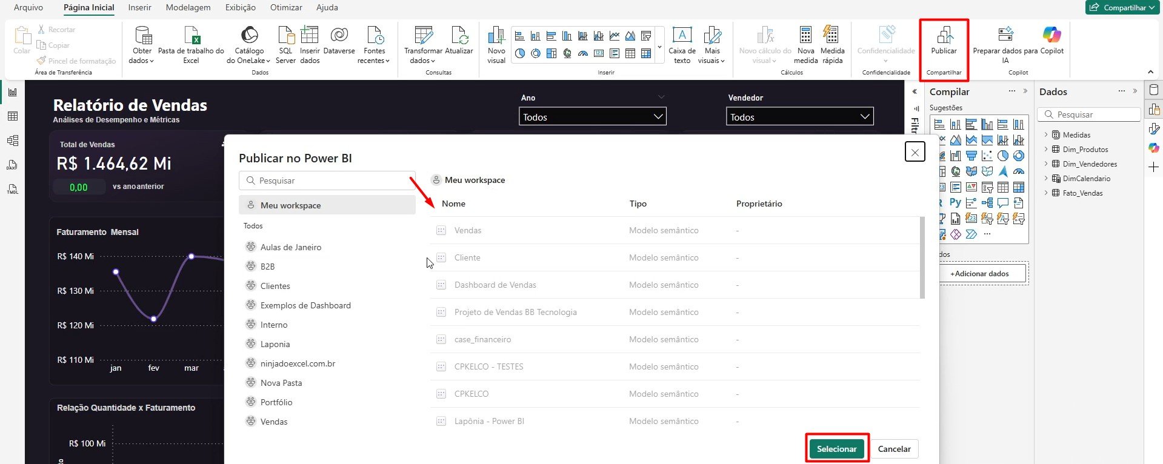1163x464 pixels.
Task: Switch to Table view in left sidebar
Action: (x=13, y=116)
